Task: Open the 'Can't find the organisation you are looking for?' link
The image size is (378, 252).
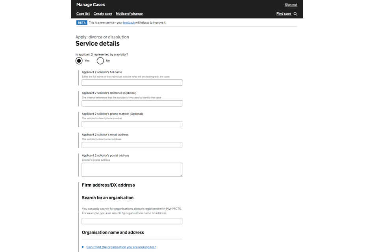Action: pos(121,247)
